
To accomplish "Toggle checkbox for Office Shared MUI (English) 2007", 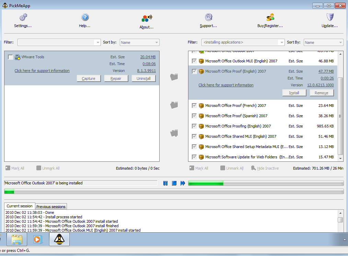I will (194, 136).
